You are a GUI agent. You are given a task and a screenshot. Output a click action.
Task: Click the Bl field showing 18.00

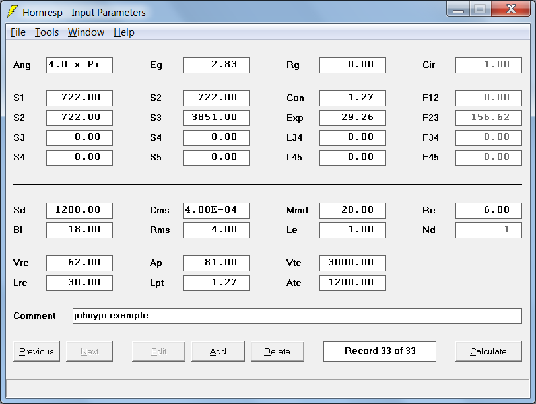pos(79,230)
